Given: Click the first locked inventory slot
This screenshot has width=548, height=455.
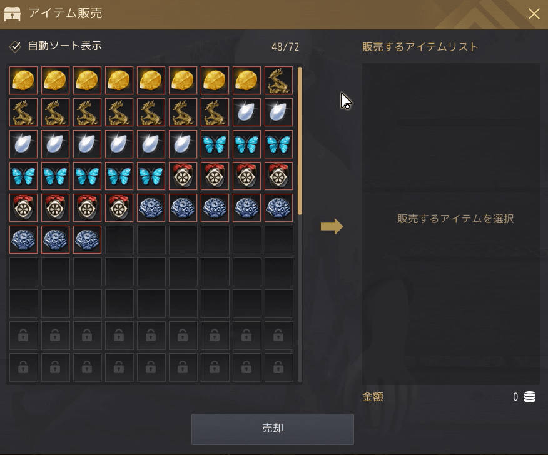Looking at the screenshot, I should 23,336.
